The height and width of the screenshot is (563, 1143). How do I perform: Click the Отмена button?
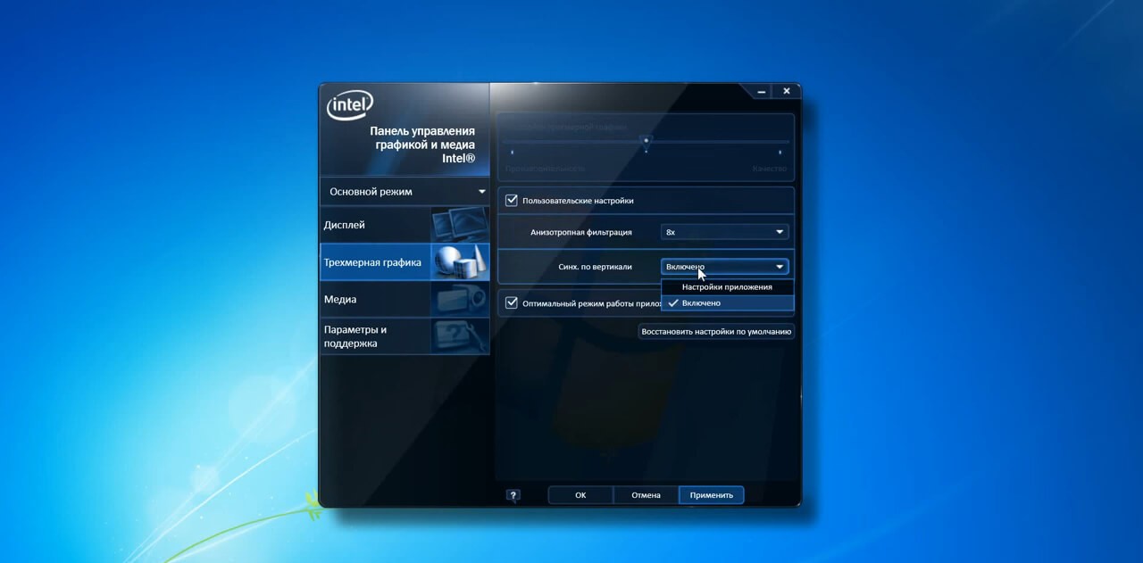[x=646, y=495]
